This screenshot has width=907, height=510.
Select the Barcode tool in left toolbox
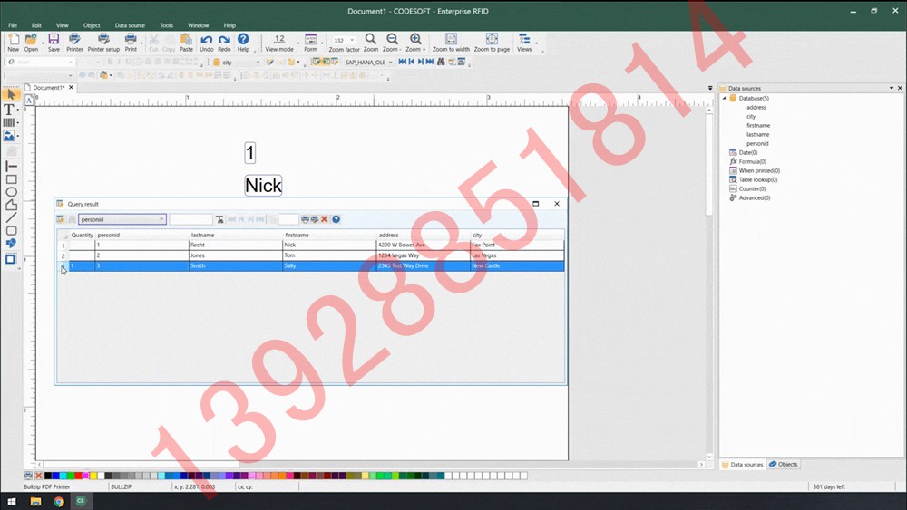pyautogui.click(x=10, y=122)
